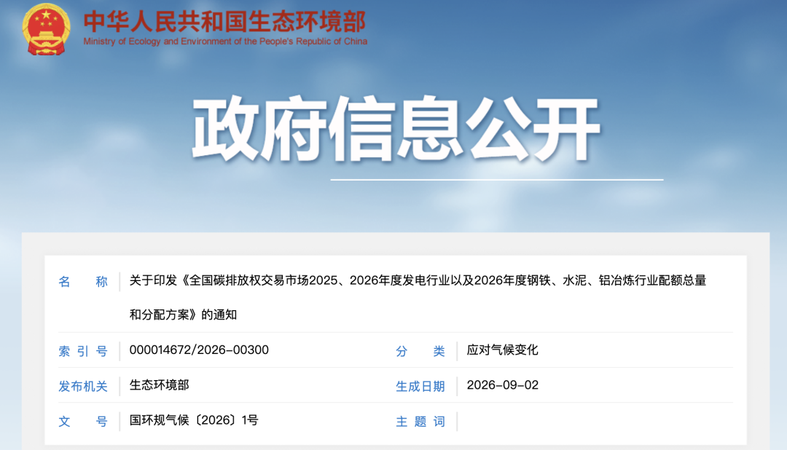Select the 生成日期 label
Image resolution: width=787 pixels, height=450 pixels.
coord(420,387)
